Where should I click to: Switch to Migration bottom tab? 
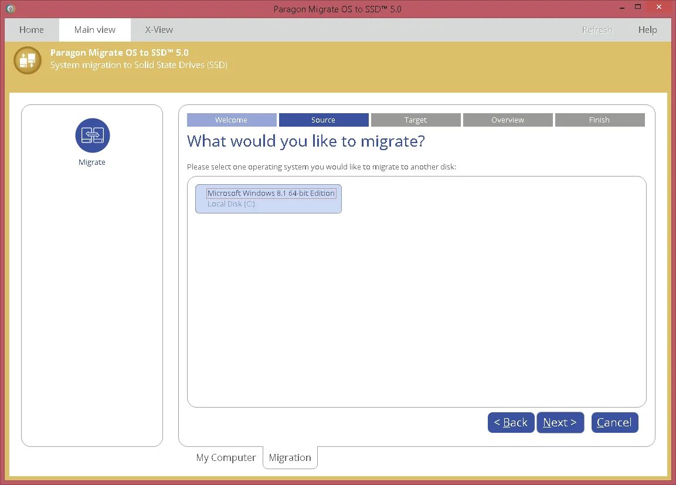tap(290, 457)
